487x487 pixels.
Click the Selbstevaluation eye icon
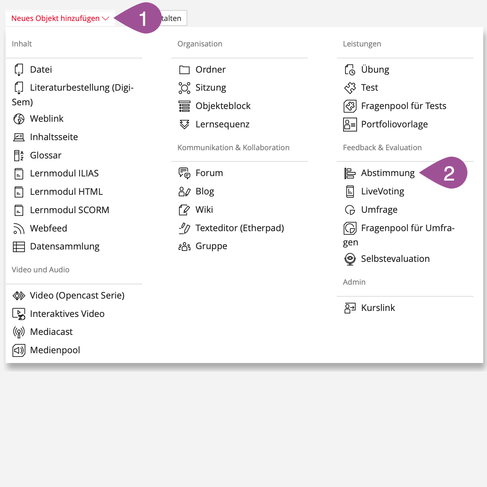click(350, 259)
